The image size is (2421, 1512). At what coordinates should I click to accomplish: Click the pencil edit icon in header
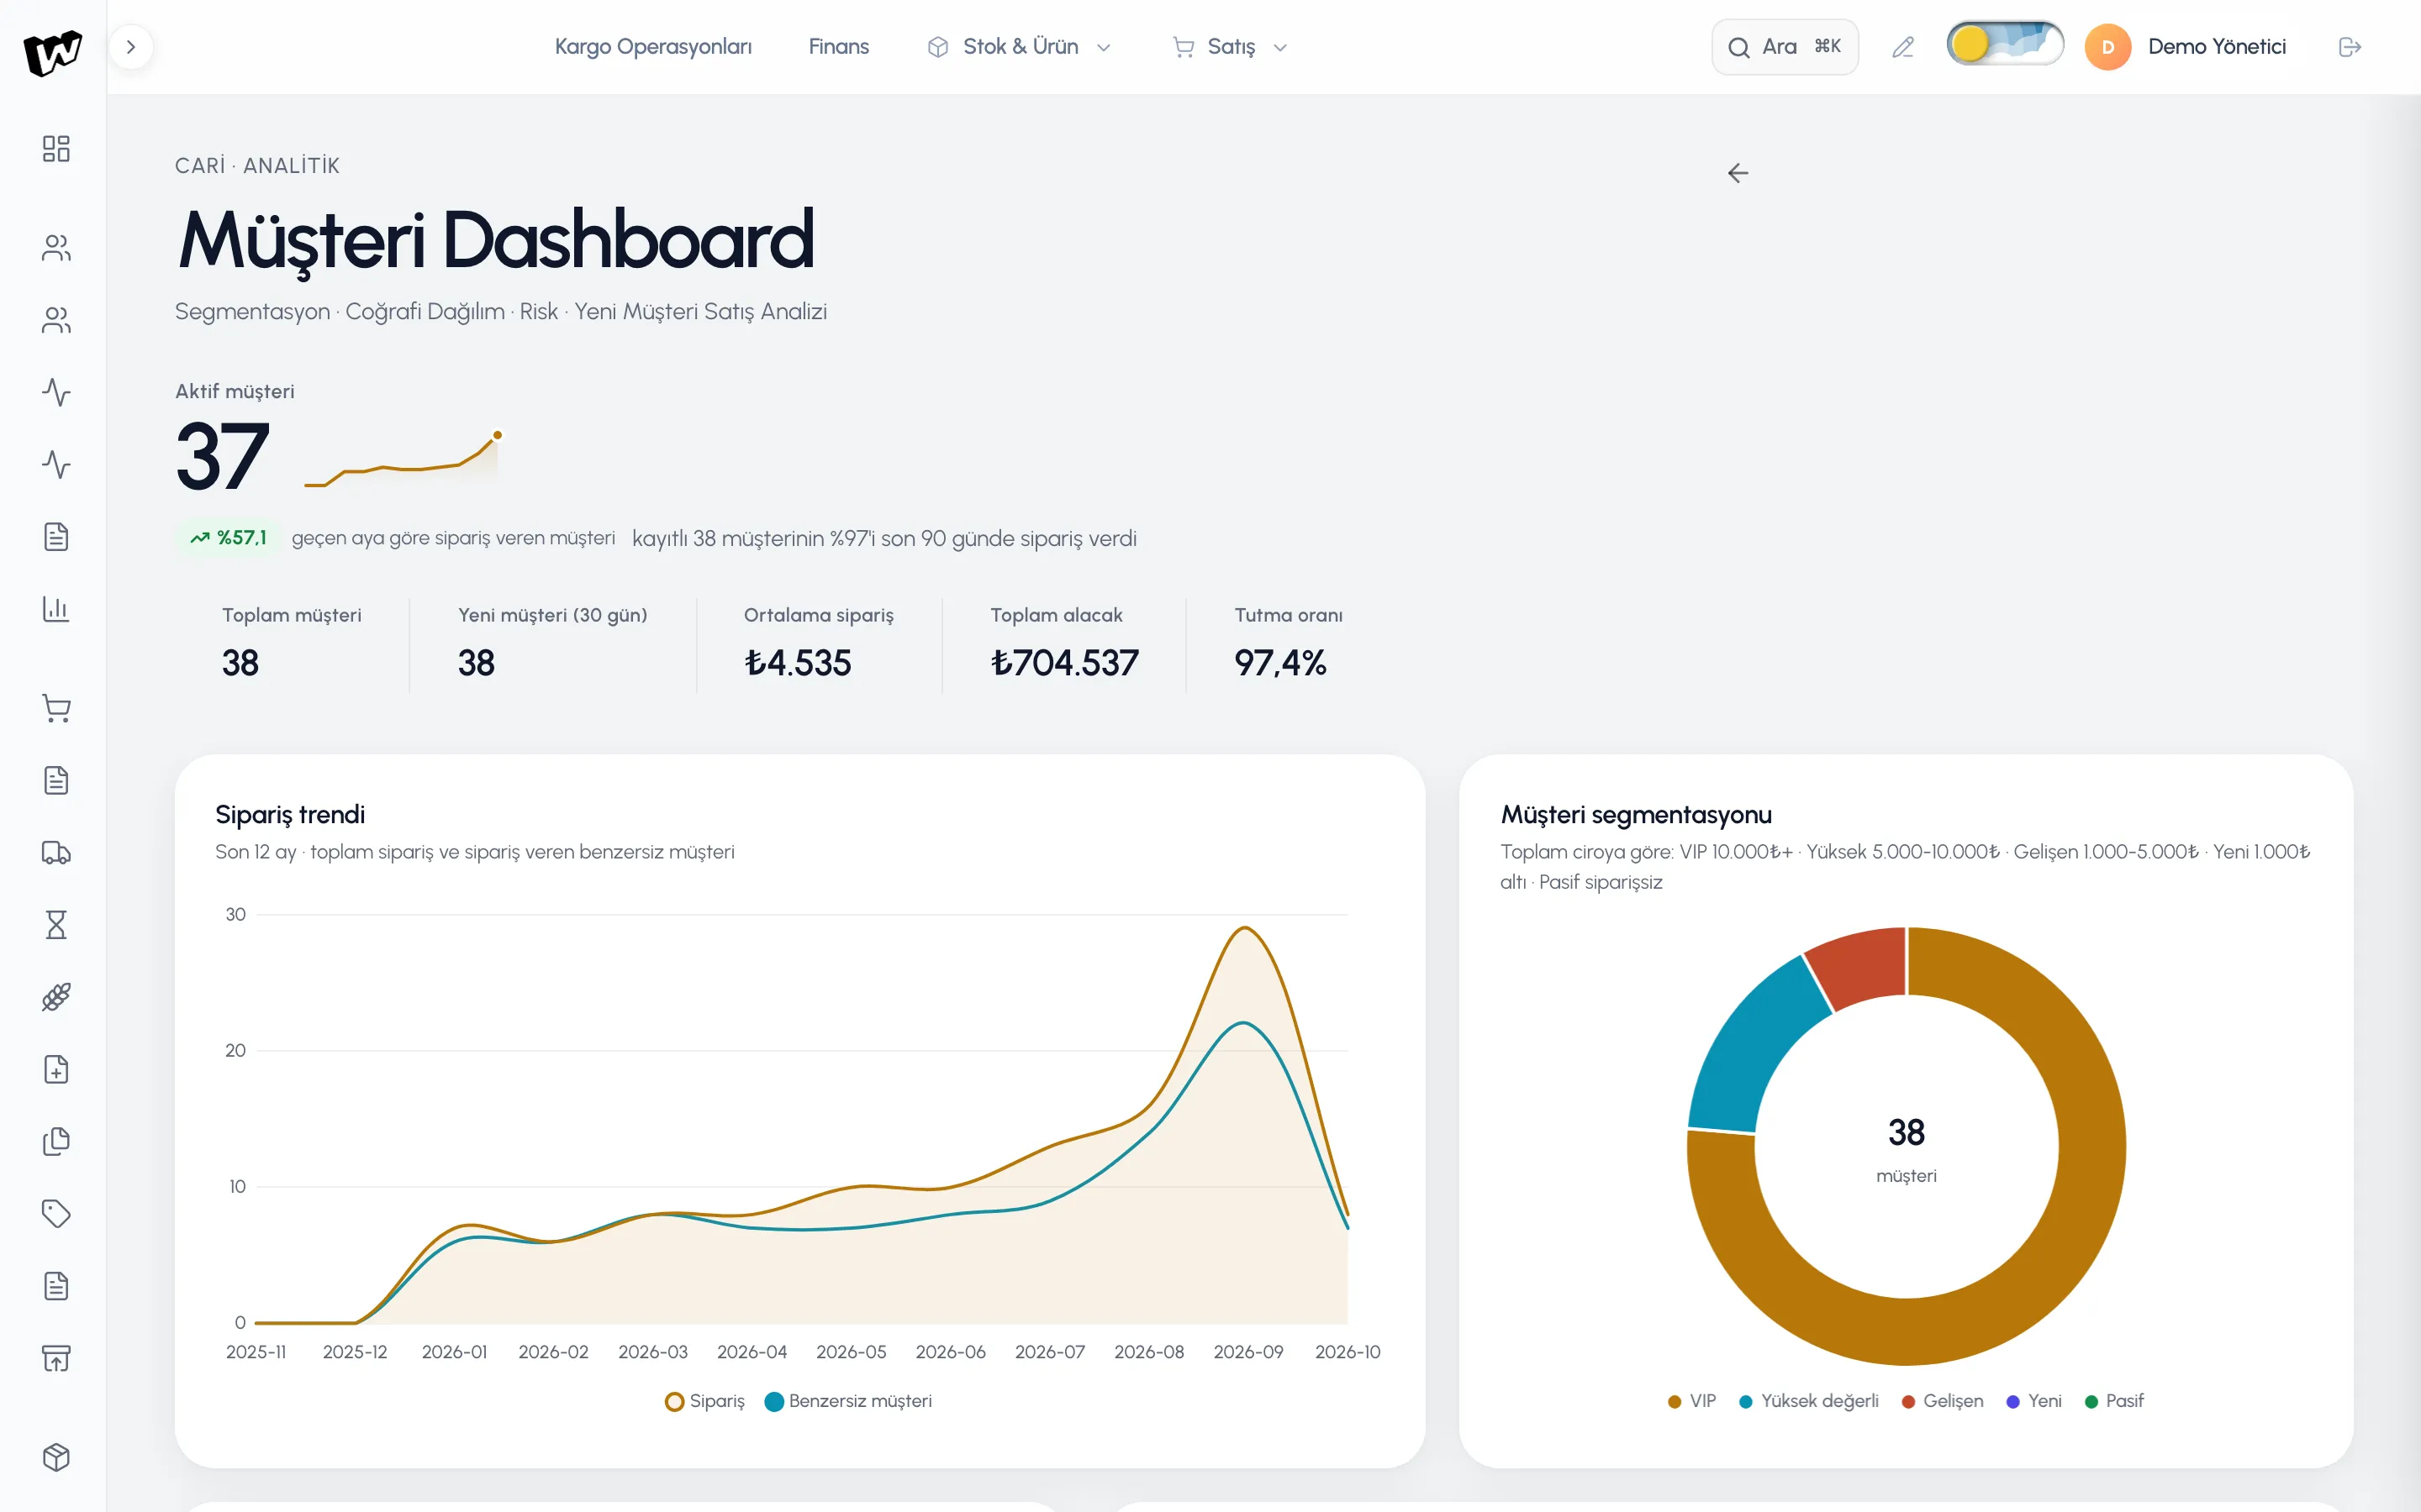[1903, 47]
